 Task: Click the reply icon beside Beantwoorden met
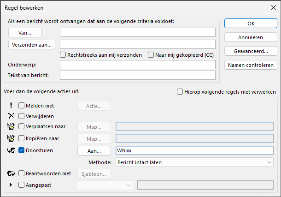pos(11,174)
